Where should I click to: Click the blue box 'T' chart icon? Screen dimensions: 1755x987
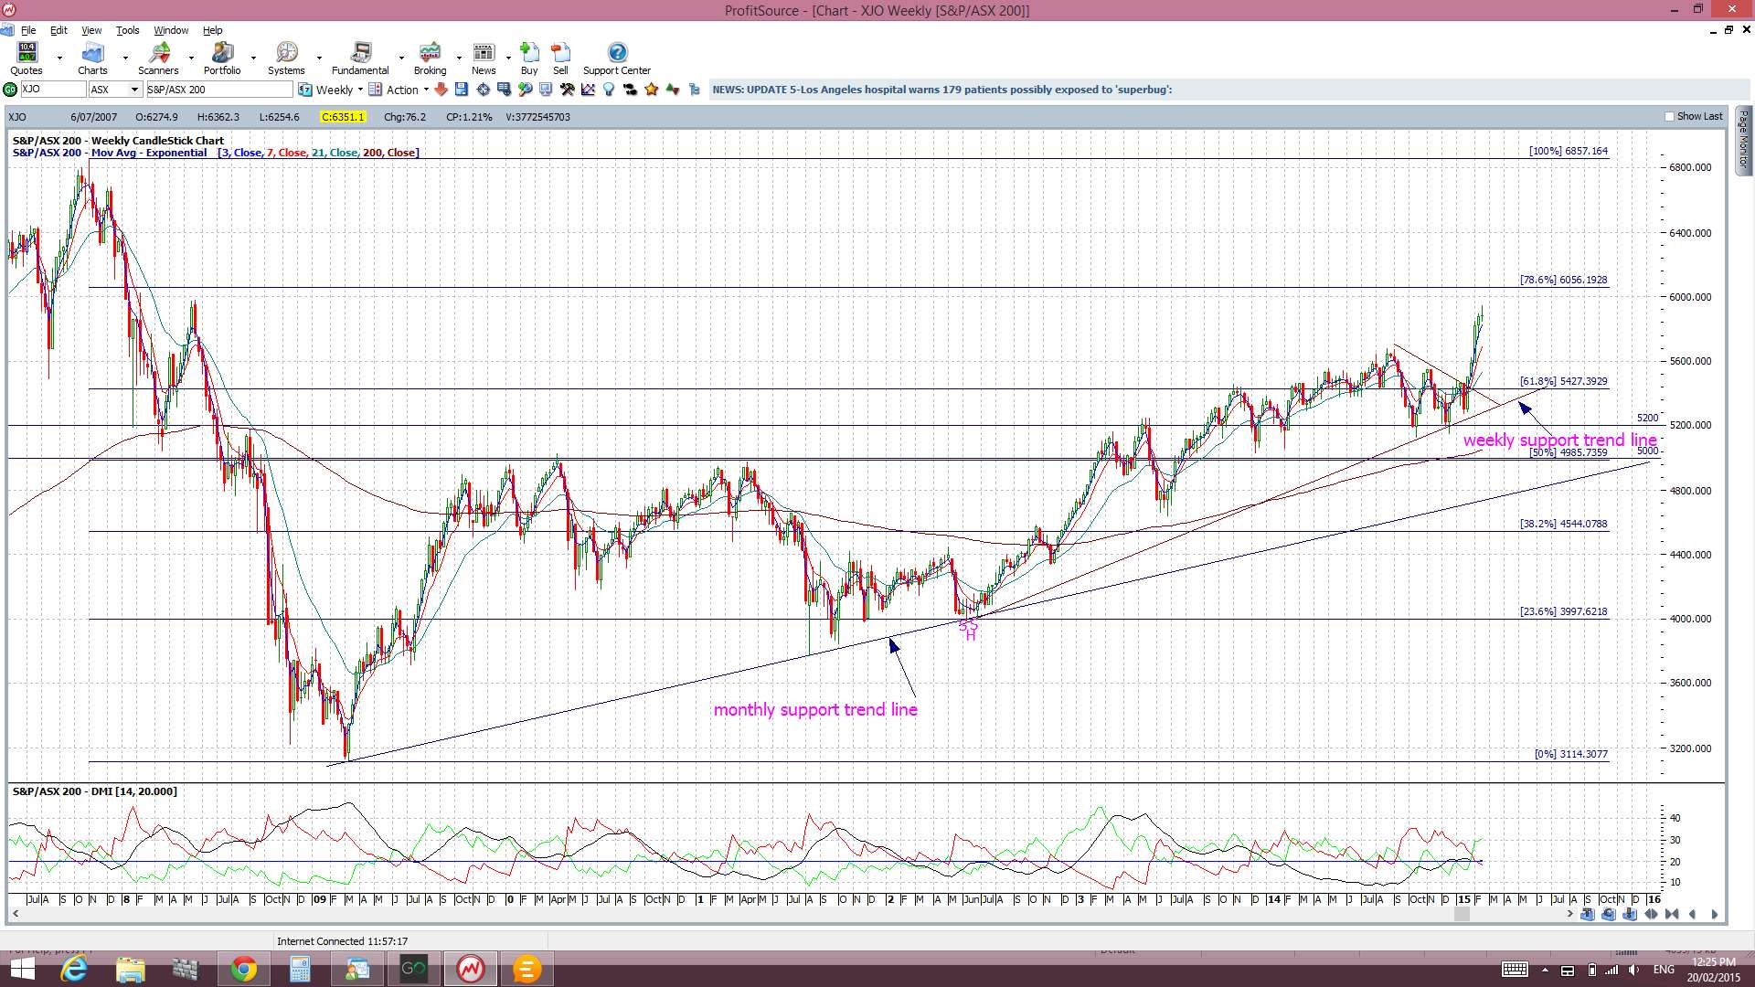[1587, 914]
